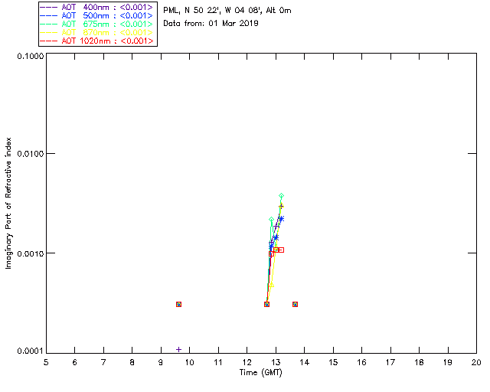Click the purple plus marker near 0.0001
Screen dimensions: 490x392
[x=178, y=349]
